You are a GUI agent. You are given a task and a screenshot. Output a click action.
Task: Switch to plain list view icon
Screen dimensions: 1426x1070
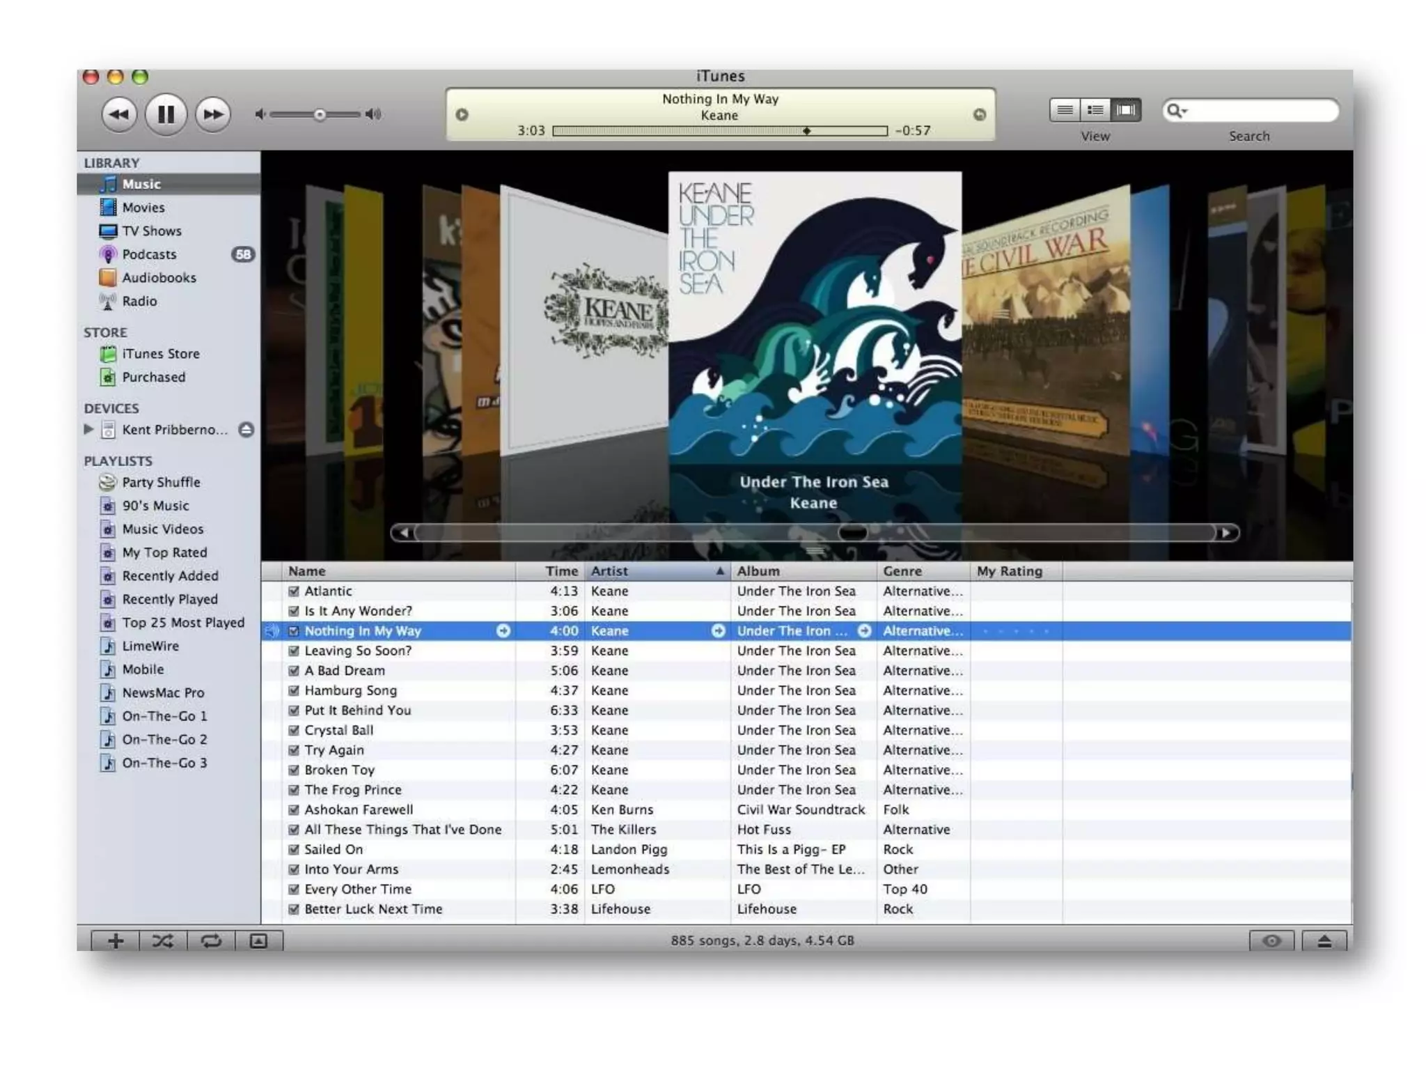[x=1065, y=110]
